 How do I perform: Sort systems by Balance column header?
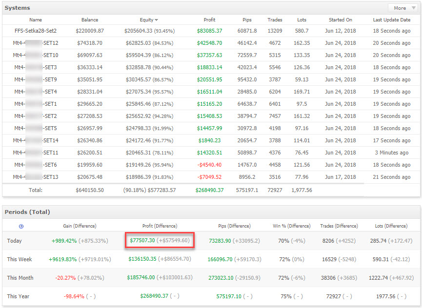tap(90, 19)
